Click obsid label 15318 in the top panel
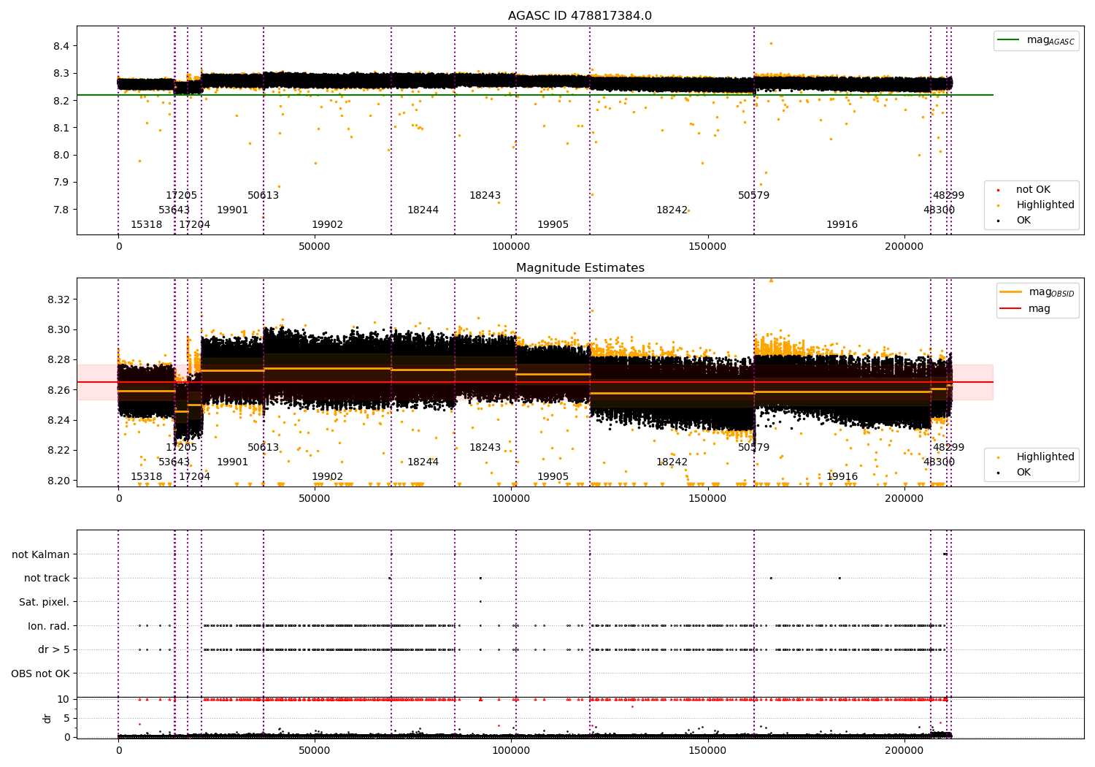Screen dimensions: 1095x767 pyautogui.click(x=147, y=225)
